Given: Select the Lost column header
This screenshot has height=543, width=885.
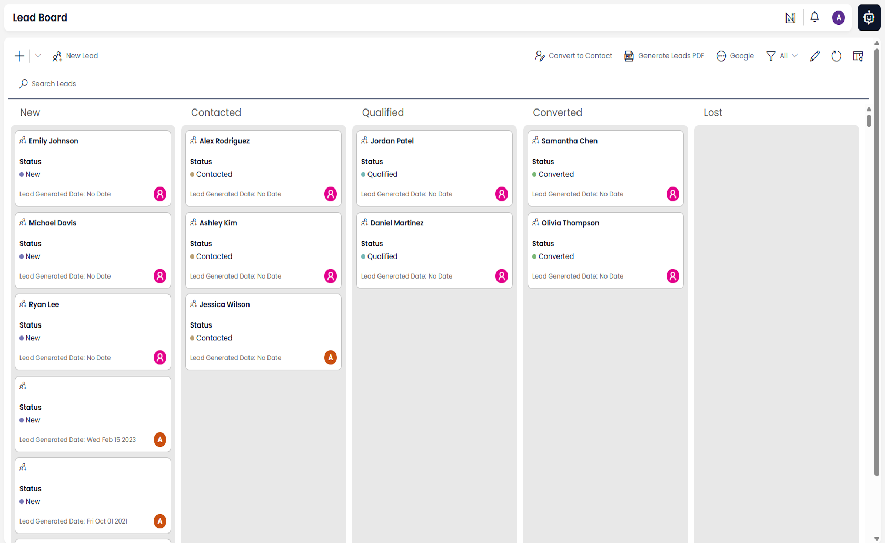Looking at the screenshot, I should point(713,113).
